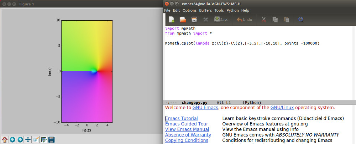Click the paste clipboard icon

tap(286, 20)
